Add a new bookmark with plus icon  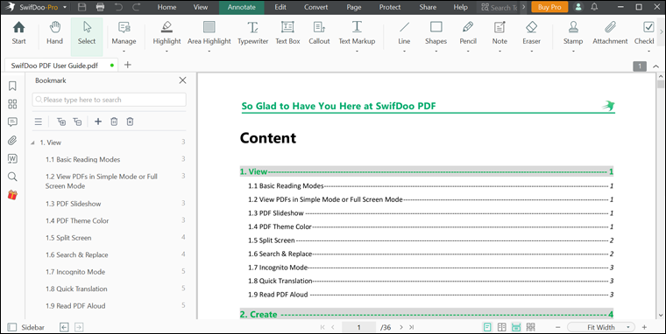point(98,122)
